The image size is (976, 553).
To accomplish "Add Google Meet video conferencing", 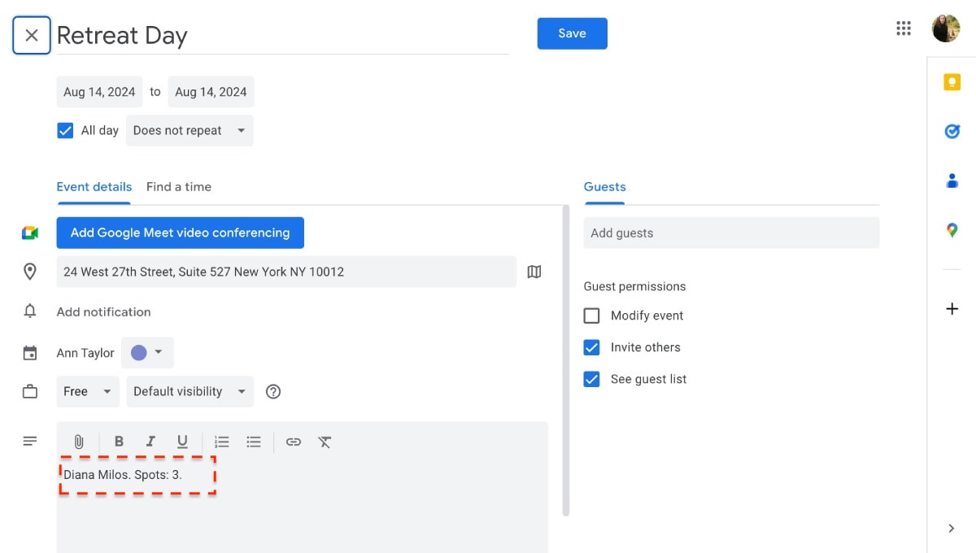I will 180,233.
